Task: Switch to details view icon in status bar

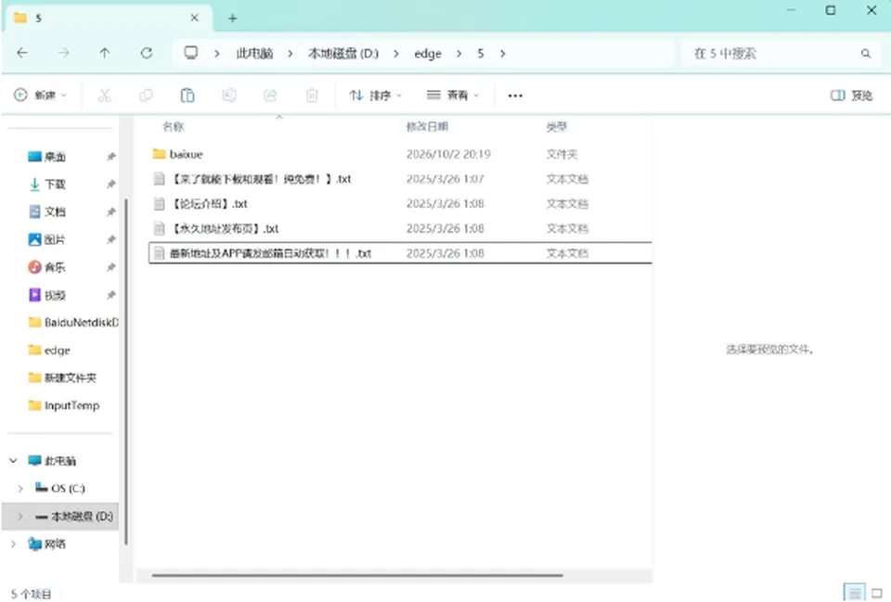Action: pos(854,594)
